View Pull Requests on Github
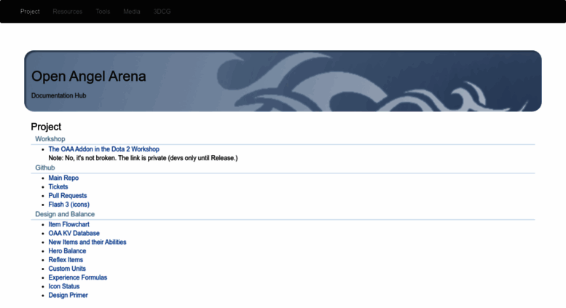The width and height of the screenshot is (566, 308). [x=68, y=195]
